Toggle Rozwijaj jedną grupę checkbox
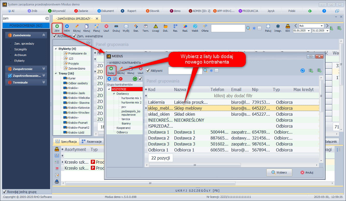The image size is (346, 201). point(4,192)
